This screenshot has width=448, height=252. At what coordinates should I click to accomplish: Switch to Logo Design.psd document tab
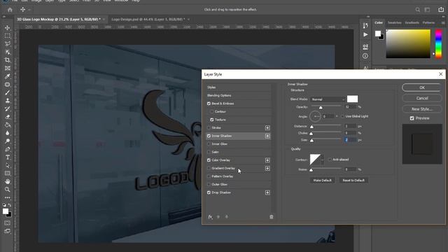(148, 20)
